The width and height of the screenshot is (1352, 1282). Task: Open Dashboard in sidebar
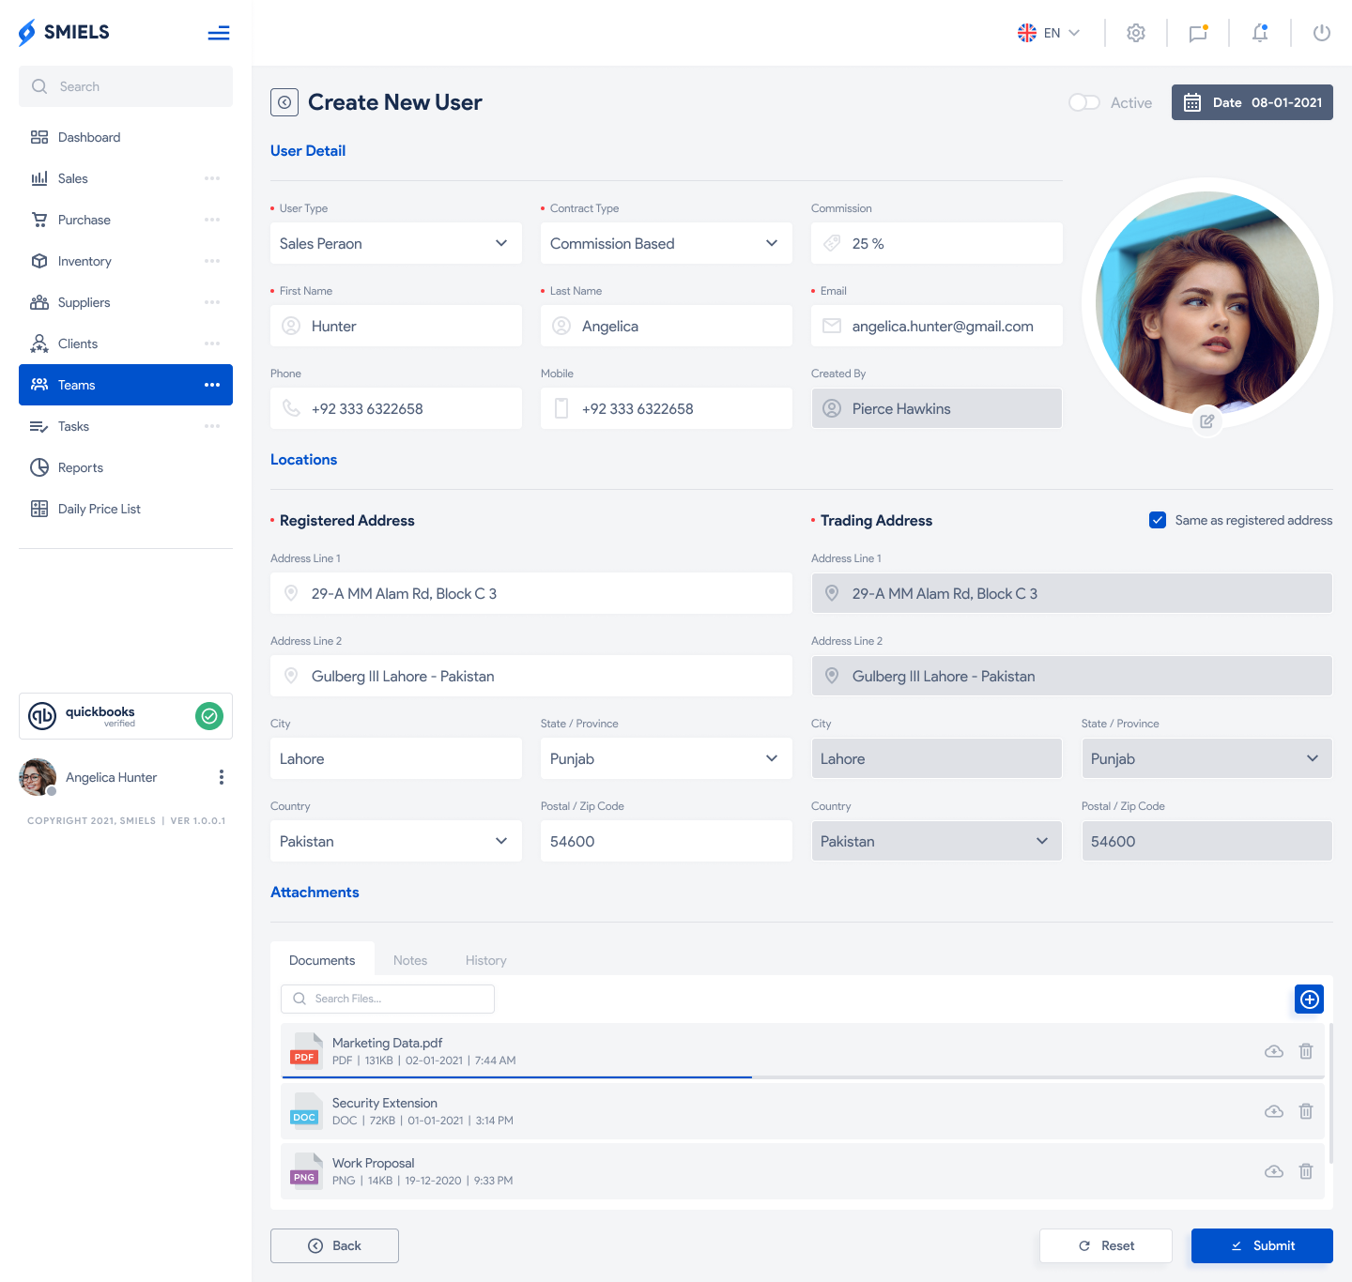point(126,137)
